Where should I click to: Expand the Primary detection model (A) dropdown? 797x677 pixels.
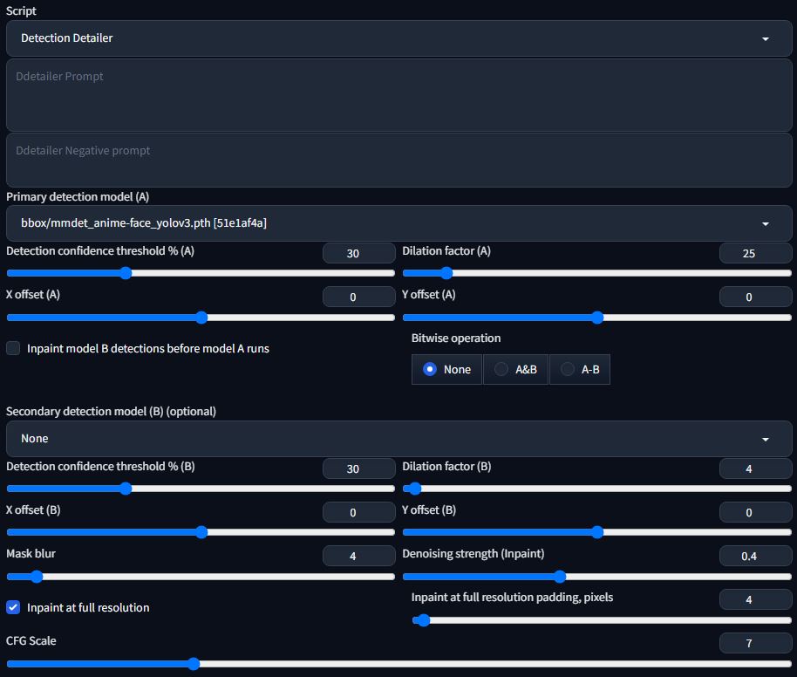(397, 223)
